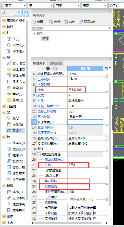
Task: Click the sparkle add icon in navigation header
Action: pos(4,13)
